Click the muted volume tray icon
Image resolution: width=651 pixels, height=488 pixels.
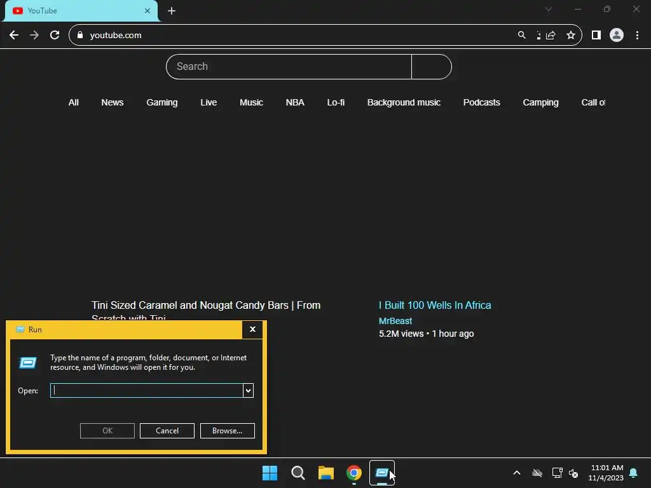click(573, 473)
